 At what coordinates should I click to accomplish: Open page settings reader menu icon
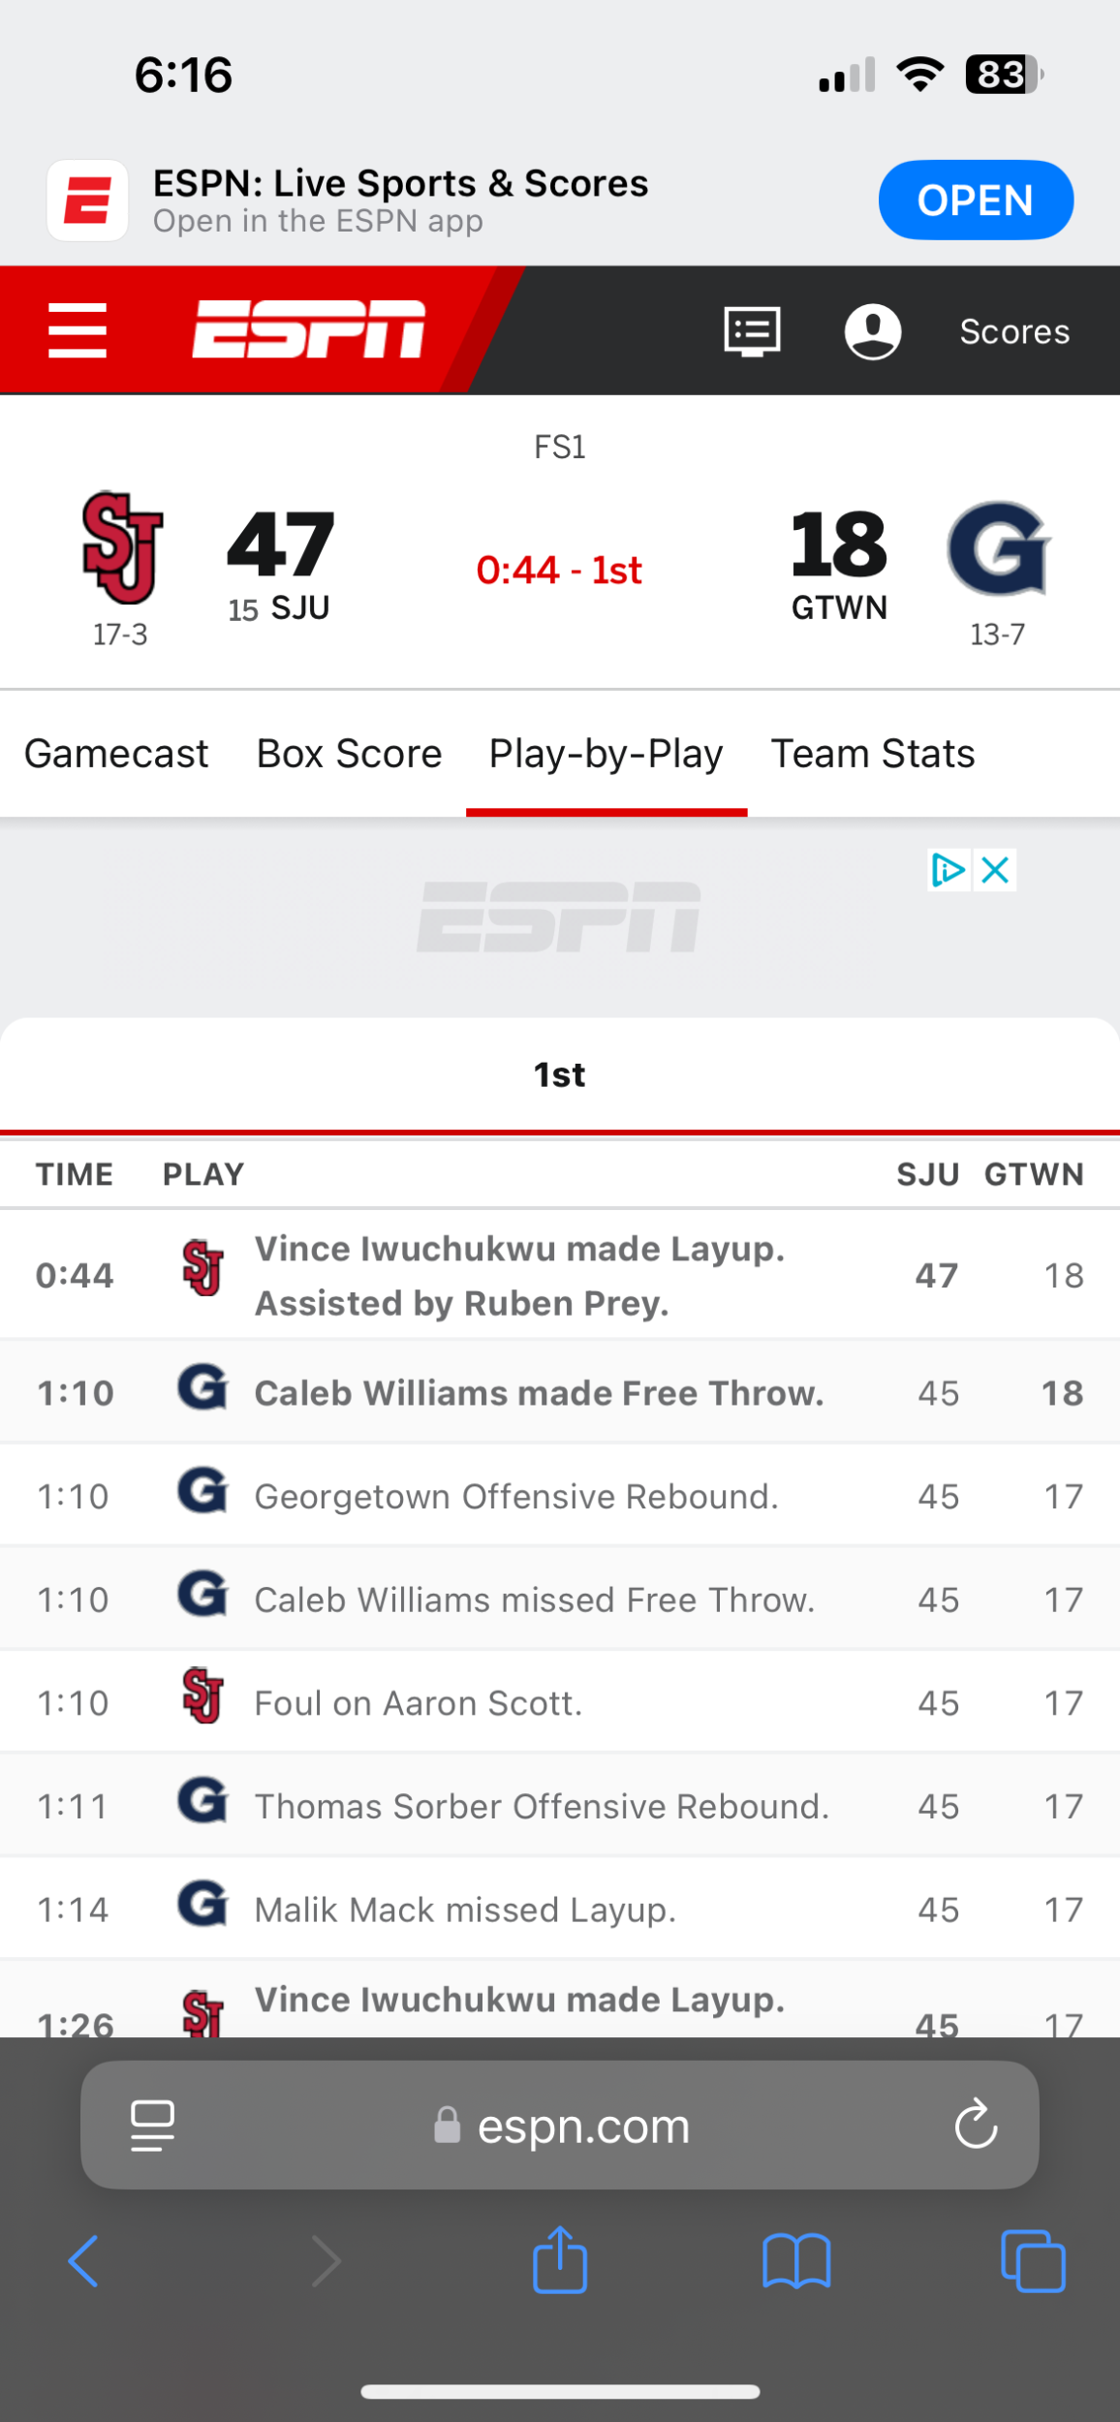tap(152, 2126)
